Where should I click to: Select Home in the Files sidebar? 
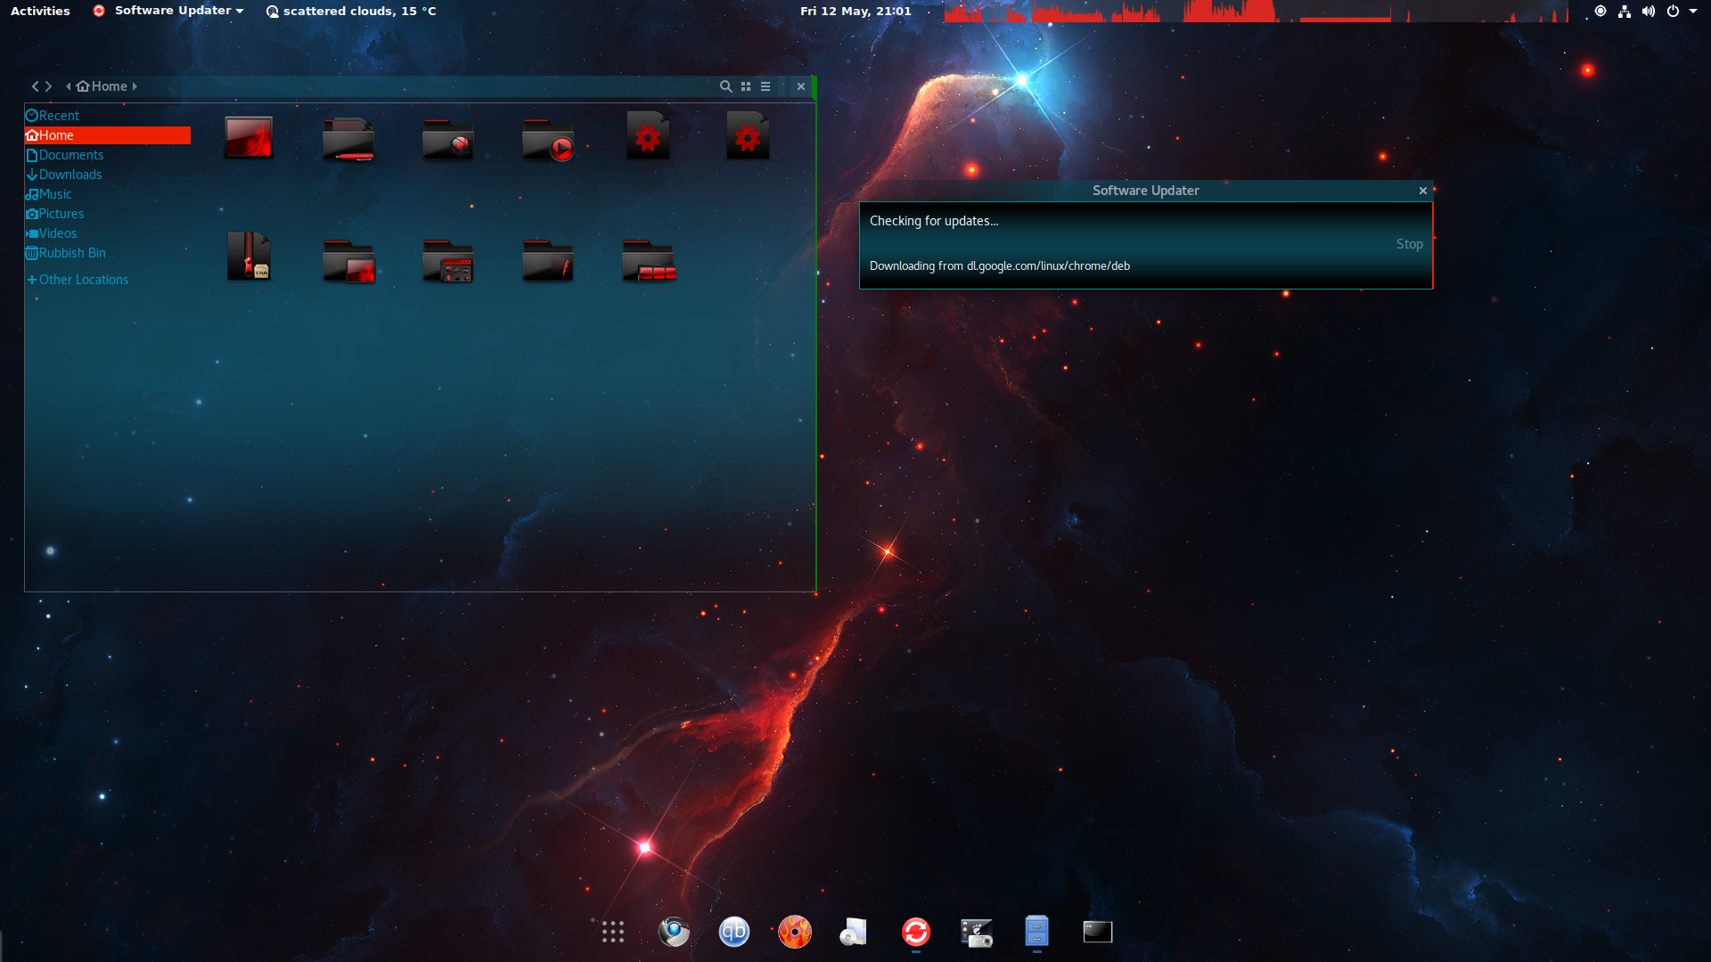click(107, 135)
